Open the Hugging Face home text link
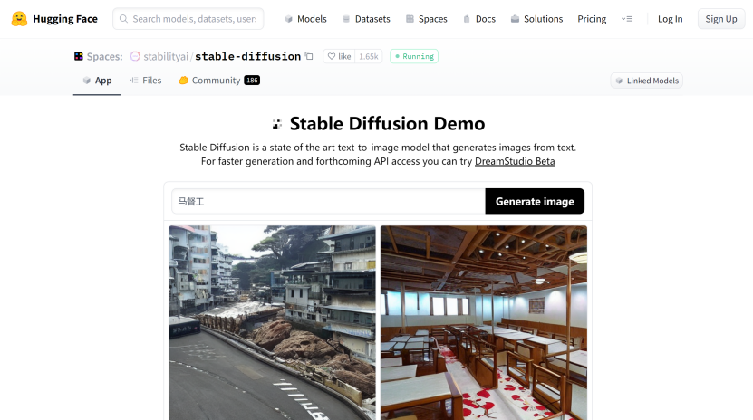 [65, 19]
